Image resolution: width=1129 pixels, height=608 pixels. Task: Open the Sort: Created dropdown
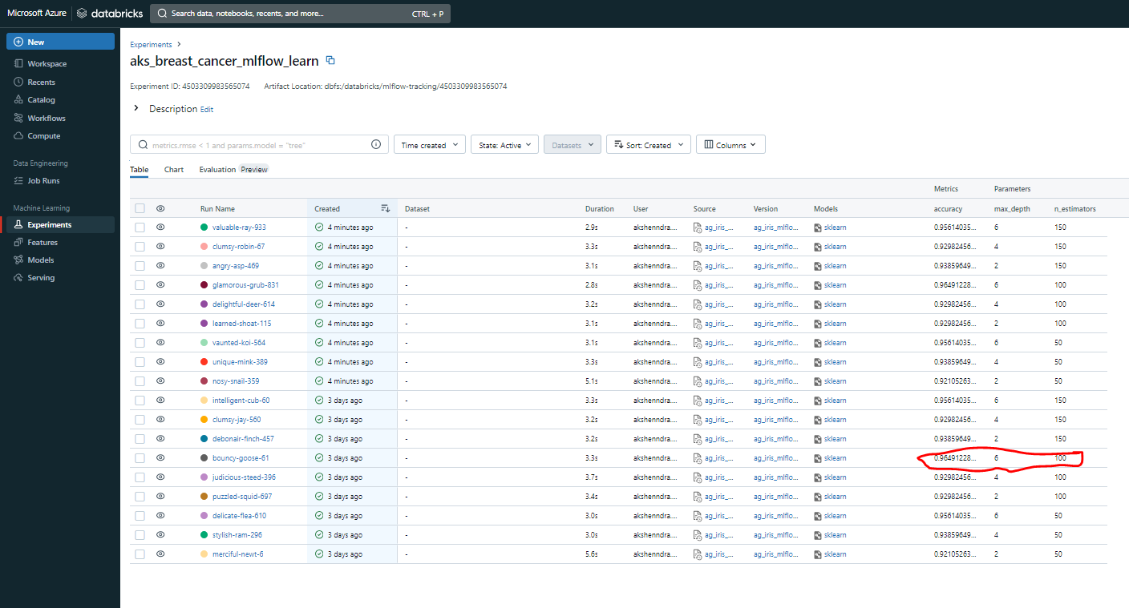tap(649, 145)
